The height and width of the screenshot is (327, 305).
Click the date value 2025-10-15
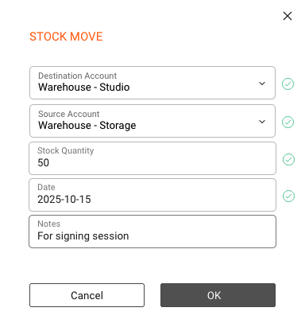point(64,199)
